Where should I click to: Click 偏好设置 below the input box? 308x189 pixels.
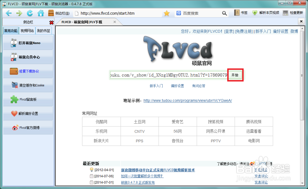click(177, 86)
